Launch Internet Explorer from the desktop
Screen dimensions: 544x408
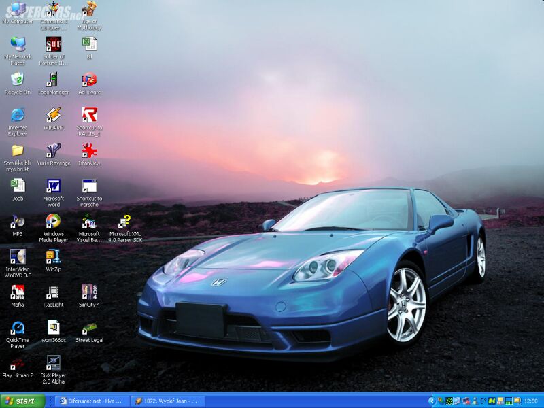18,115
